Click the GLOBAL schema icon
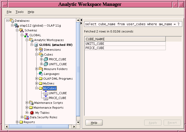Screen dimensions: 186x132 click(x=26, y=35)
